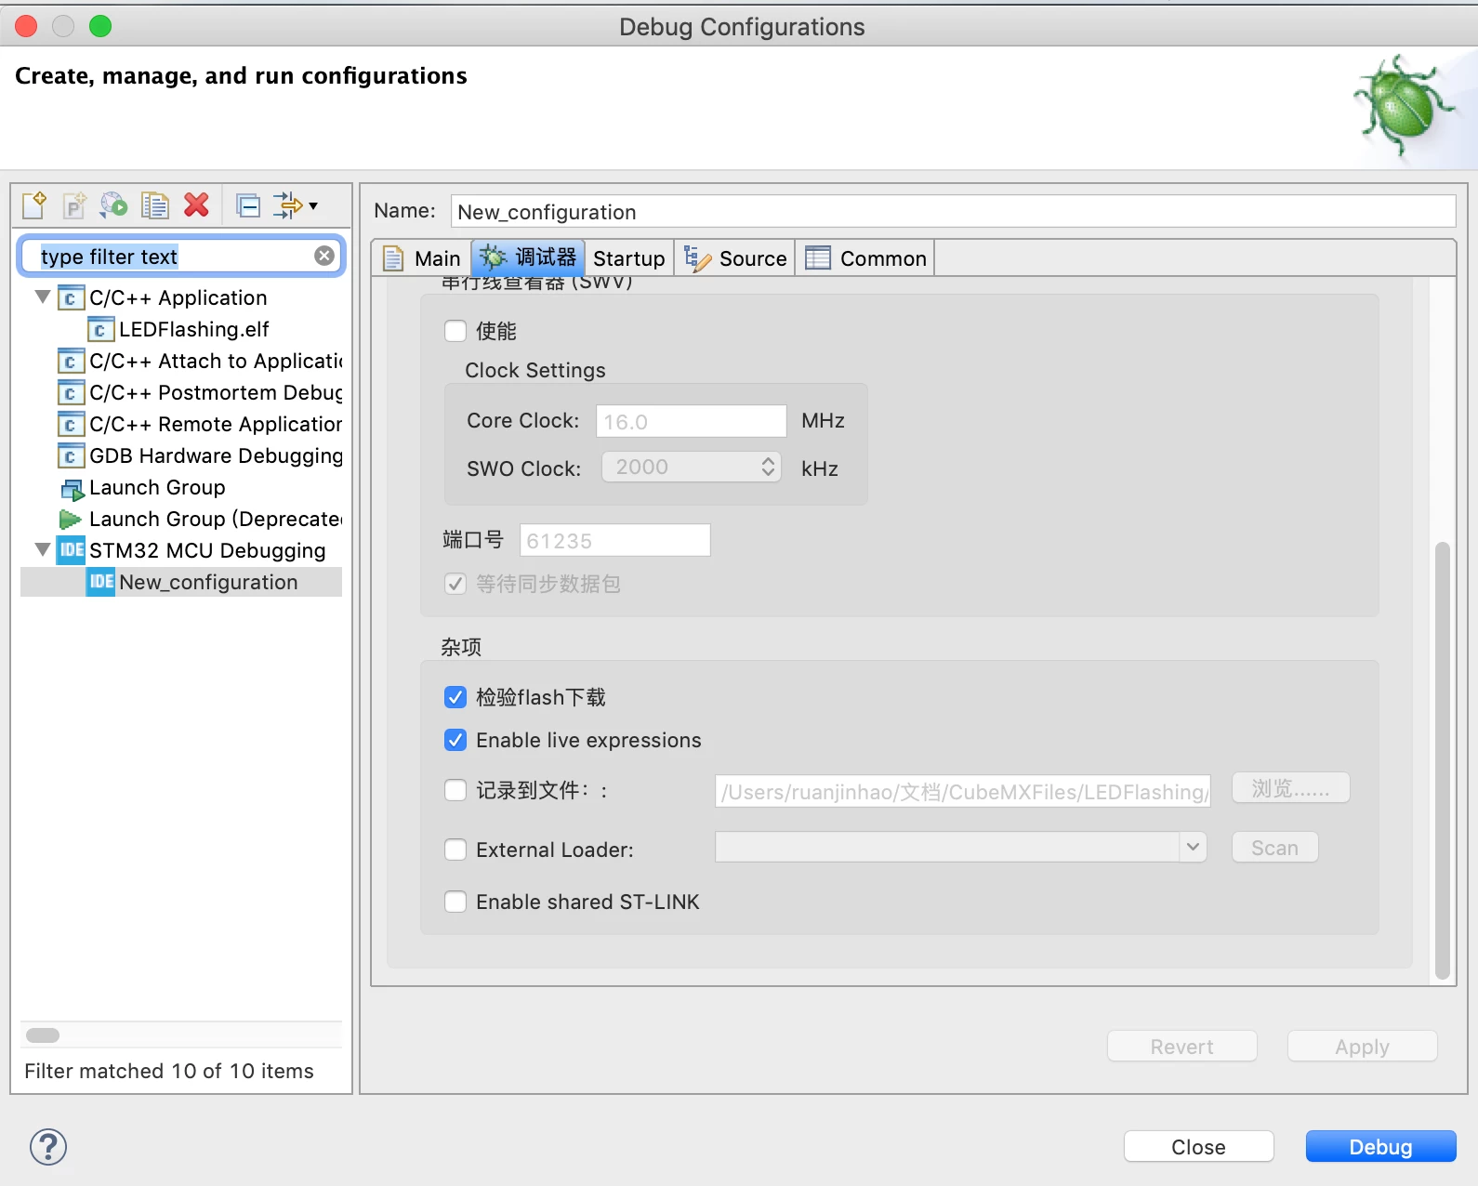Click the C/C++ Attach to Application icon

tap(70, 361)
